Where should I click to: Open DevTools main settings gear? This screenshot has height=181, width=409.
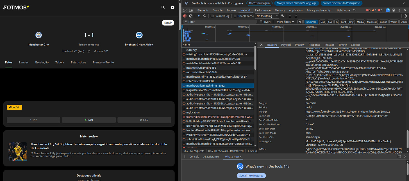tap(394, 10)
